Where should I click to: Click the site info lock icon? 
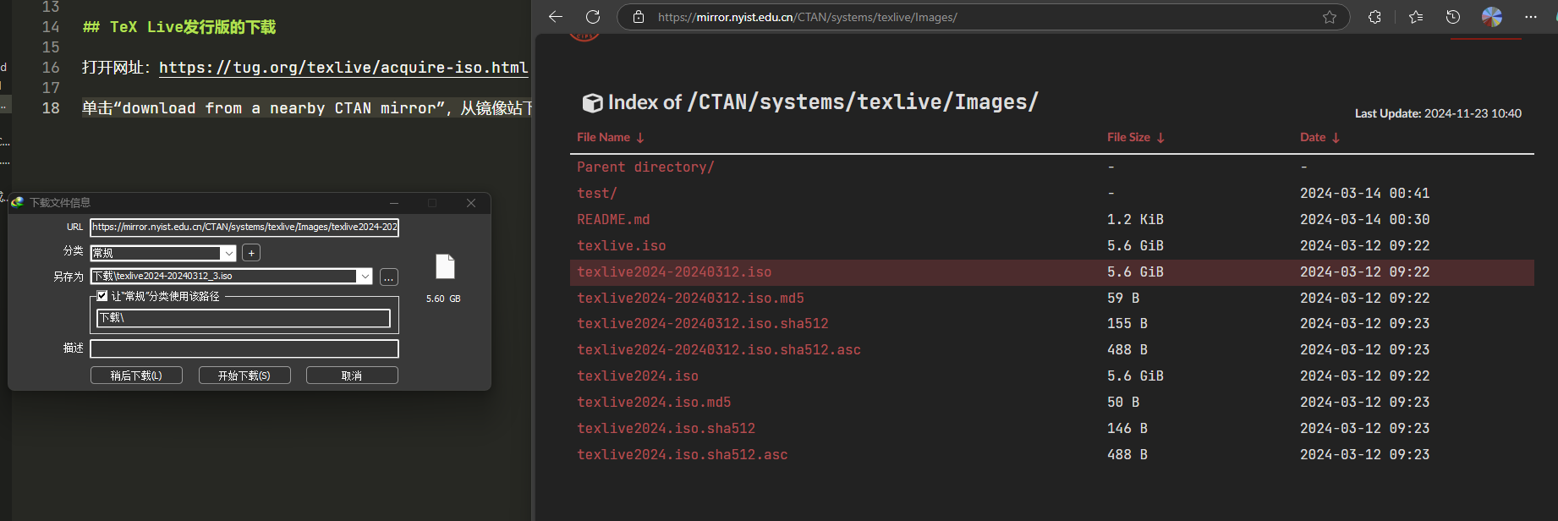639,17
